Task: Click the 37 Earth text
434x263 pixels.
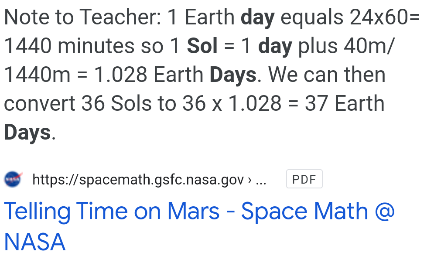Action: pos(345,103)
